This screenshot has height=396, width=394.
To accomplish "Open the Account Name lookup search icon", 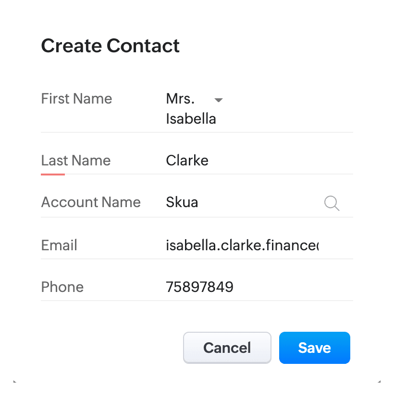I will [332, 203].
